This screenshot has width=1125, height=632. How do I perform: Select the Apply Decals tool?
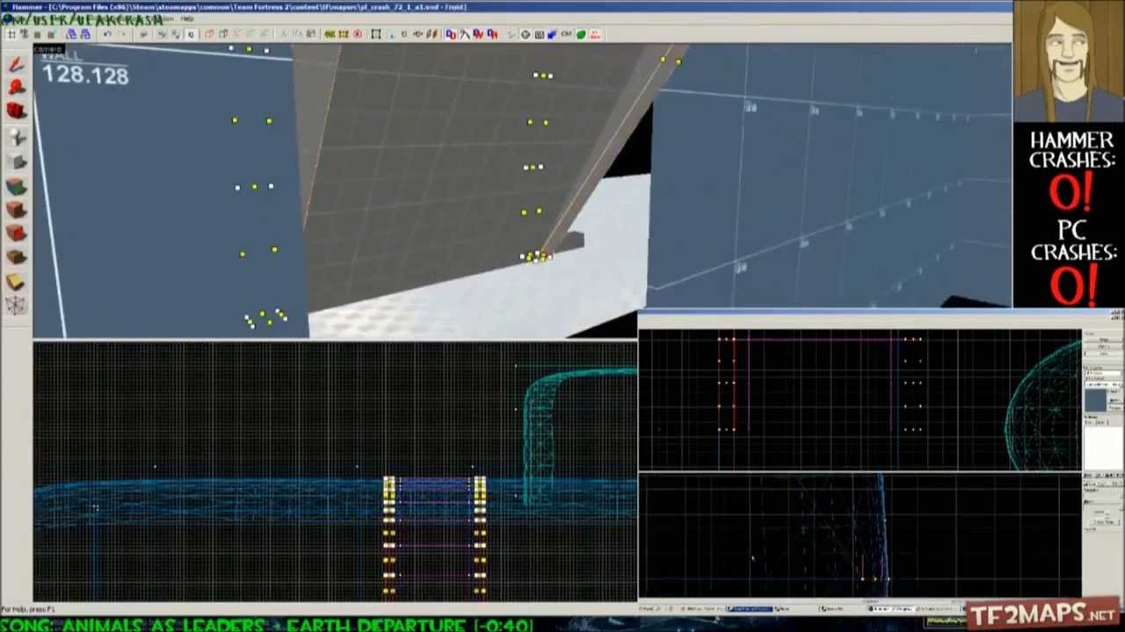(16, 233)
